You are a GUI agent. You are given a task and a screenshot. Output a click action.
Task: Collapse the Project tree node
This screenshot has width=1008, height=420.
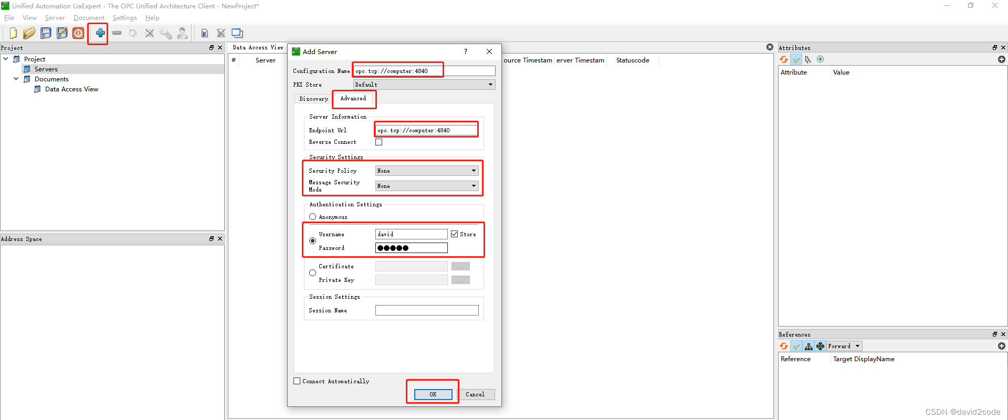tap(6, 59)
